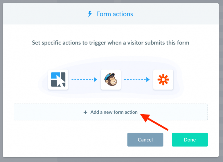The height and width of the screenshot is (162, 223).
Task: Add a new form action
Action: tap(111, 112)
